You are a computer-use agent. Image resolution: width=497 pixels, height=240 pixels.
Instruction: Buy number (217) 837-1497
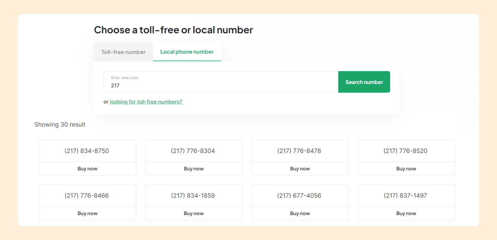(x=406, y=213)
